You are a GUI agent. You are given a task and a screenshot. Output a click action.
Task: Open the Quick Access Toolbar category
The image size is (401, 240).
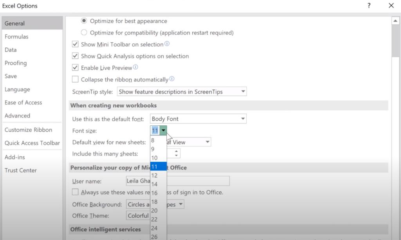32,143
